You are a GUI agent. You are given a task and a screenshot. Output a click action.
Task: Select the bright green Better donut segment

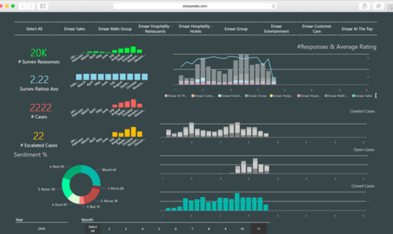coord(65,188)
